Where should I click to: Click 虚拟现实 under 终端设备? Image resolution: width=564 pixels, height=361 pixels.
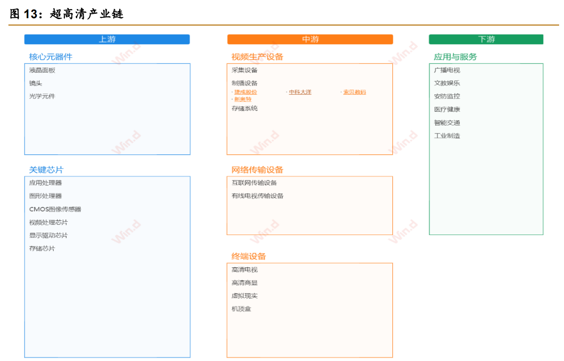click(x=244, y=296)
